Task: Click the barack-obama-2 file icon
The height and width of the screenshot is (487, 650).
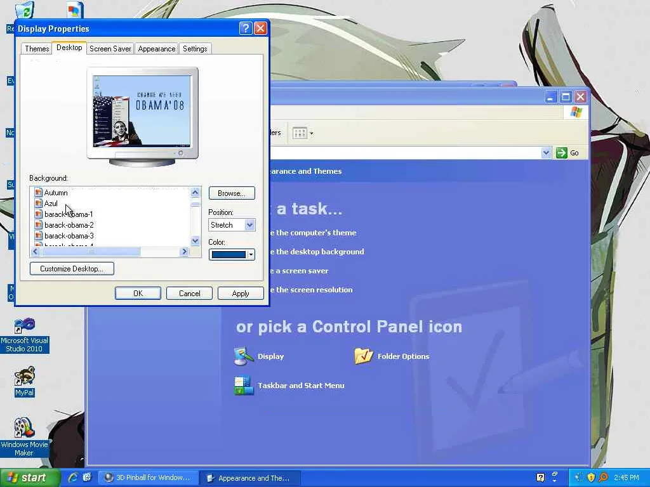Action: pyautogui.click(x=39, y=225)
